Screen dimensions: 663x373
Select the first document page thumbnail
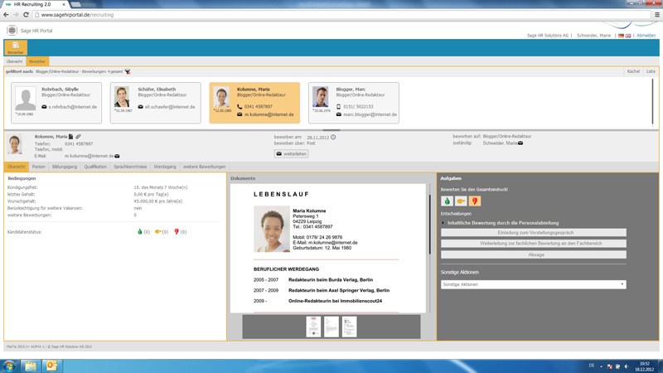[313, 327]
